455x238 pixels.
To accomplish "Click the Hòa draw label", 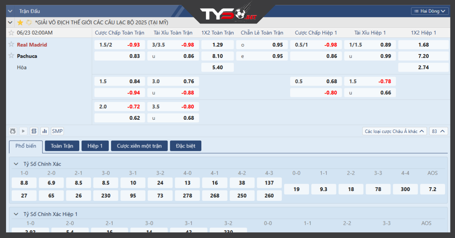I will [22, 67].
